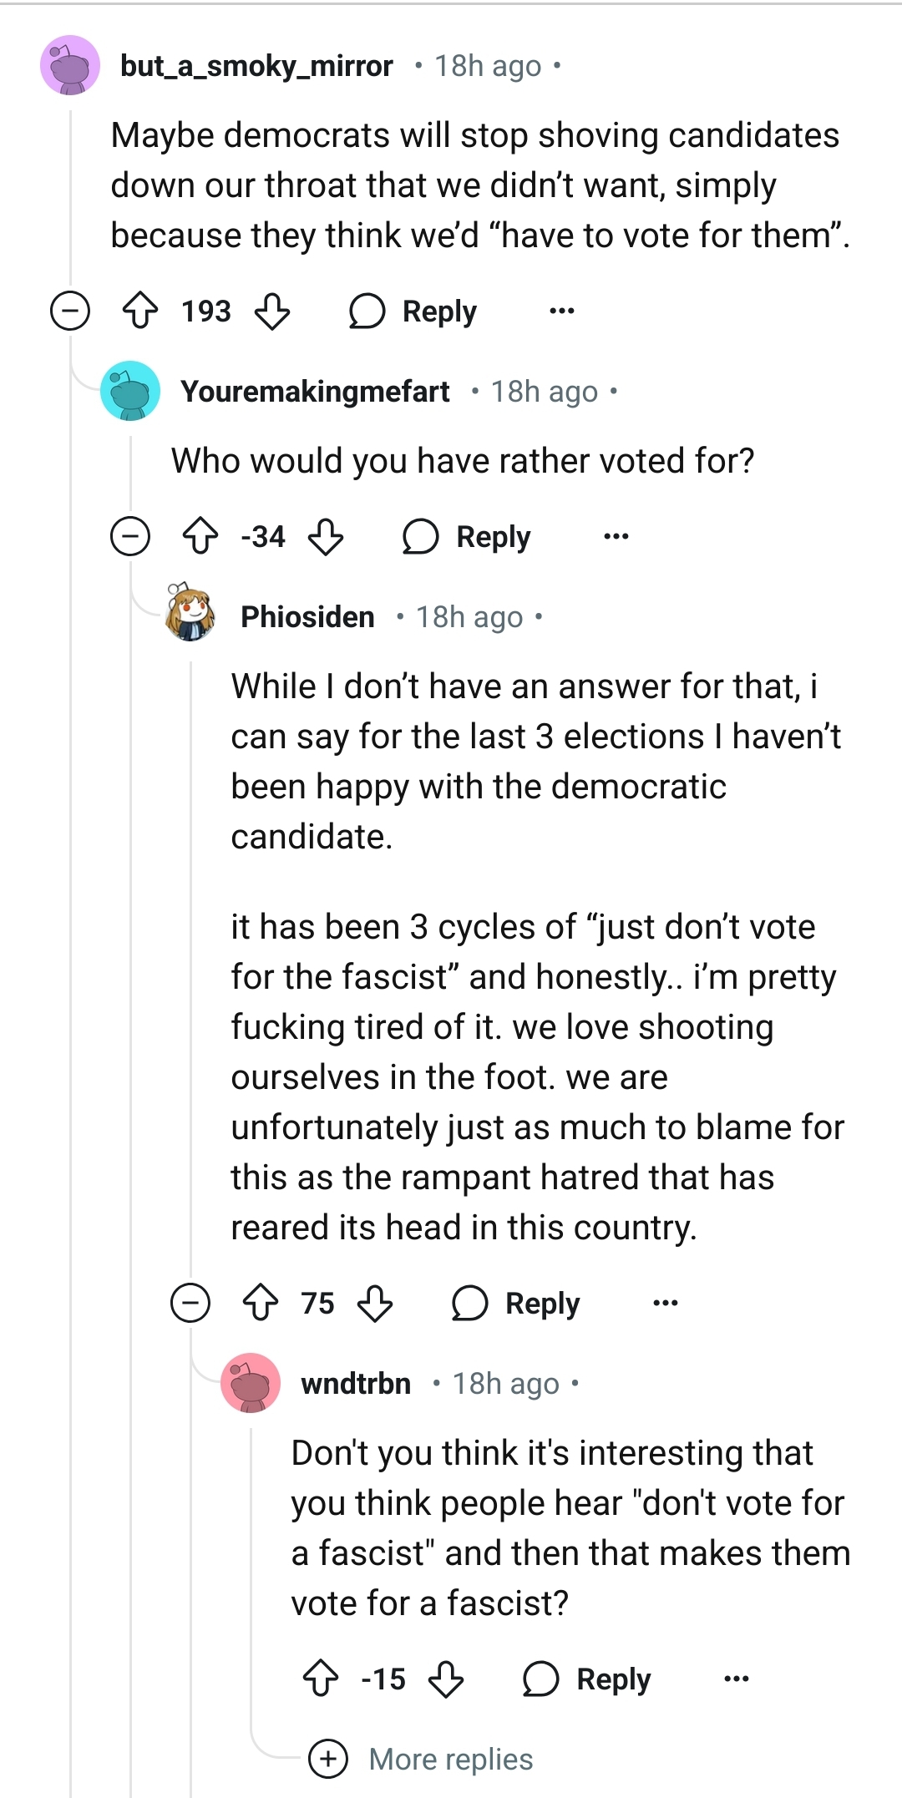Downvote but_a_smoky_mirror's comment
The height and width of the screenshot is (1798, 902).
pyautogui.click(x=272, y=311)
